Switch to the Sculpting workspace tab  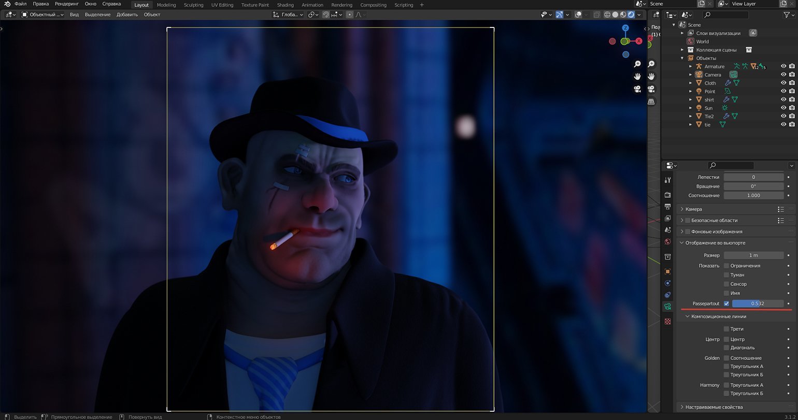(193, 5)
